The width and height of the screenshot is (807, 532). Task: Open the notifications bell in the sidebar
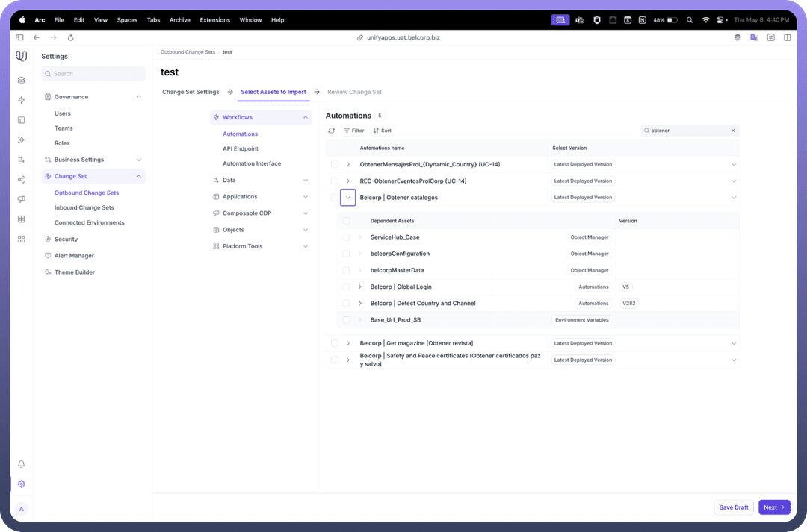click(22, 464)
